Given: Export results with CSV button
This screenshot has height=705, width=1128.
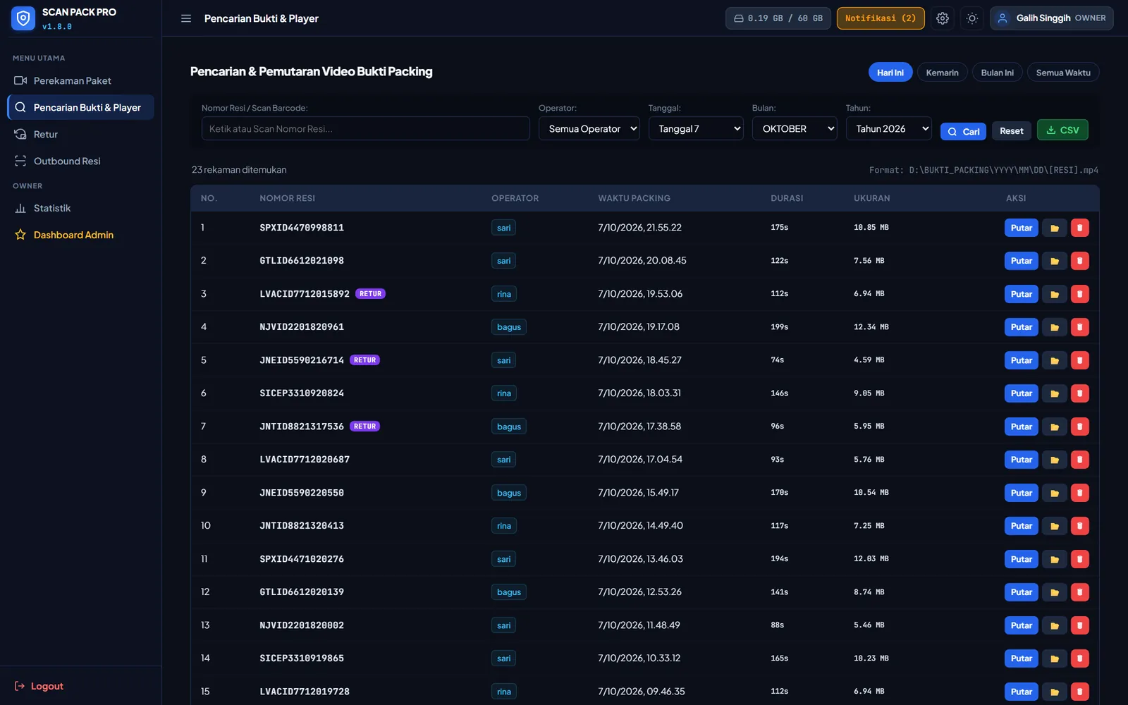Looking at the screenshot, I should (1062, 130).
